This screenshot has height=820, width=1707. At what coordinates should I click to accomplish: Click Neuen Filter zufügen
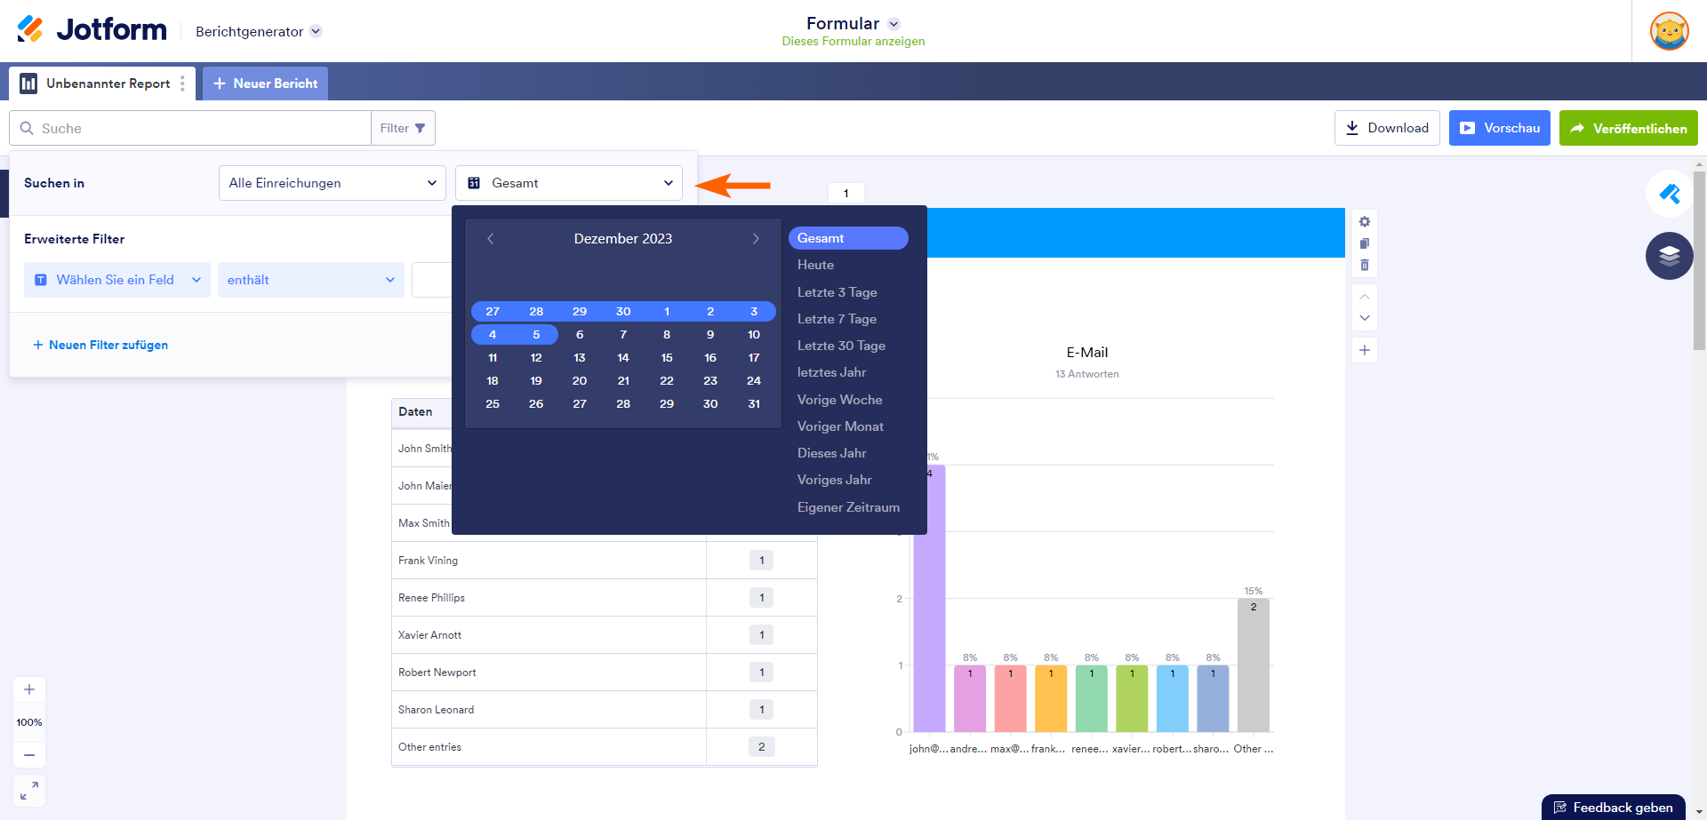point(100,345)
